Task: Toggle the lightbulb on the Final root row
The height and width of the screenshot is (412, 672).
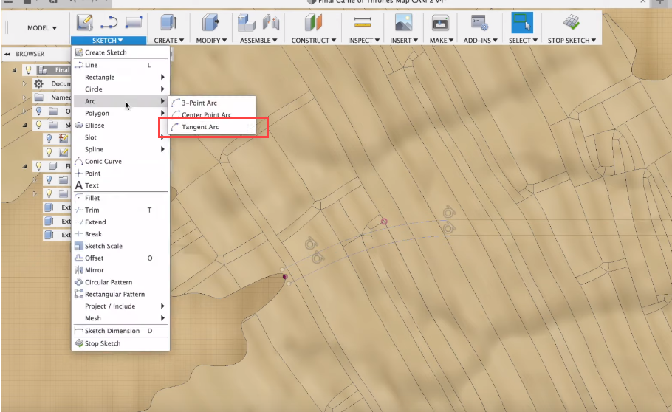Action: 29,70
